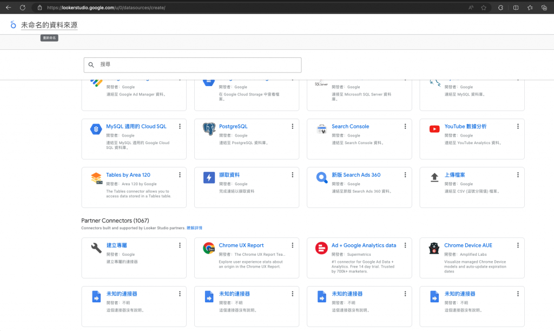Select the Chrome UX Report title
This screenshot has width=554, height=331.
(241, 245)
